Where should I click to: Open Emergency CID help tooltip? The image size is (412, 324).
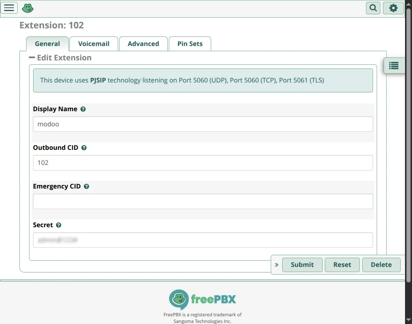[x=86, y=186]
